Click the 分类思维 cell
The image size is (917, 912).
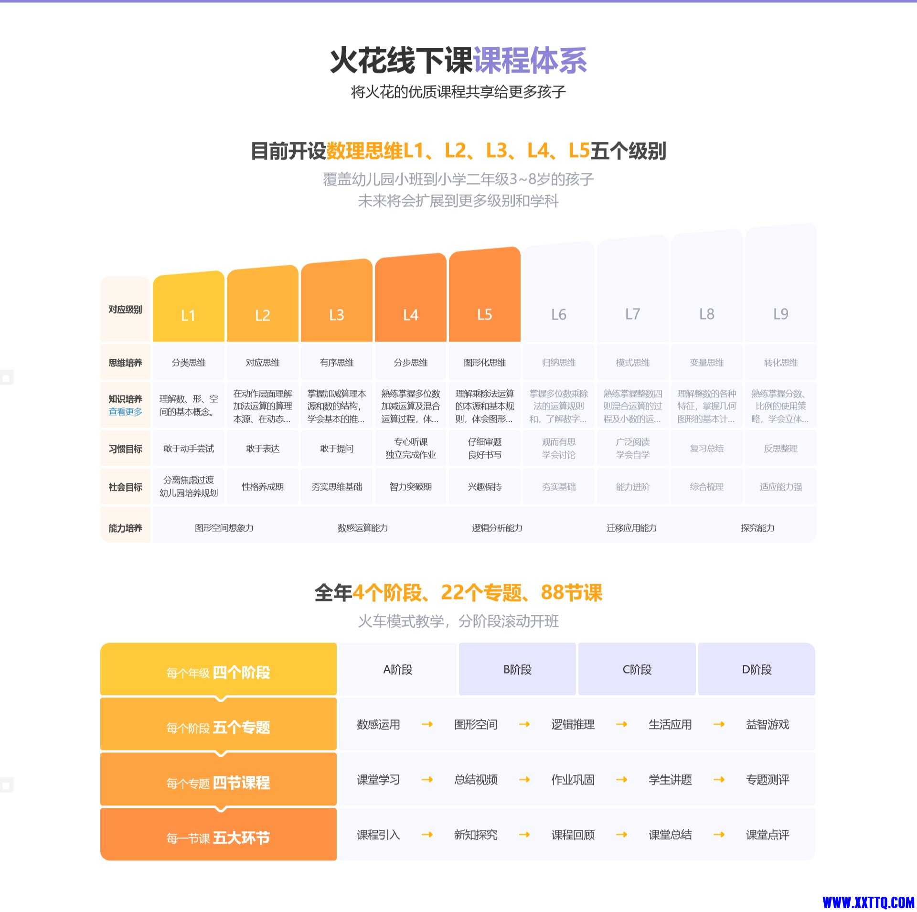(189, 363)
